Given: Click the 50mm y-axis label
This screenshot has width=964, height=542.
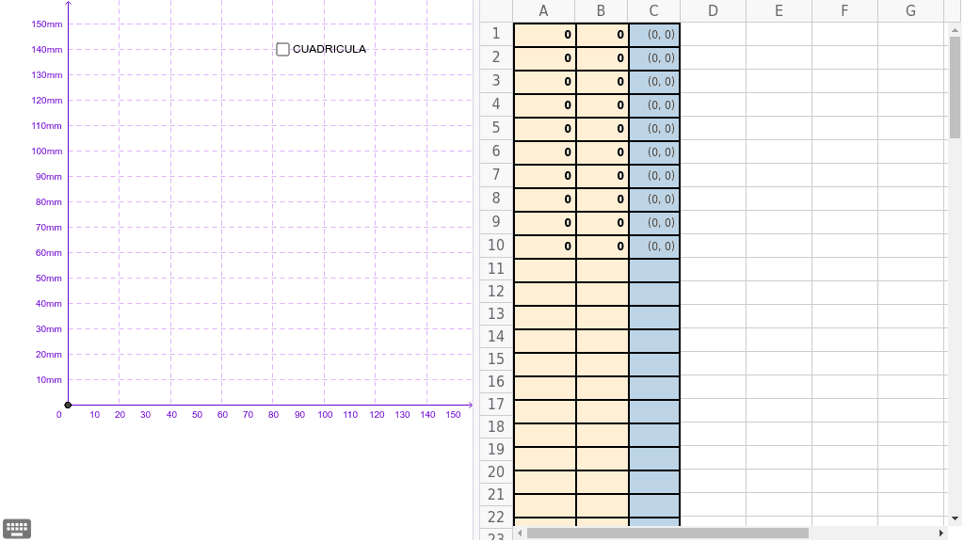Looking at the screenshot, I should pos(49,279).
